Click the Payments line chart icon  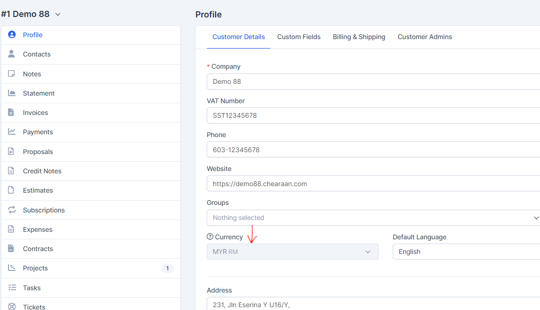point(12,132)
